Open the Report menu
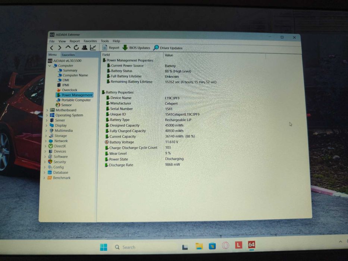 pyautogui.click(x=75, y=41)
